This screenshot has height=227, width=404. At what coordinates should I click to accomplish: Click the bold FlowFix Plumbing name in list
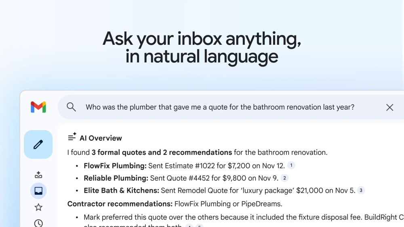(115, 166)
